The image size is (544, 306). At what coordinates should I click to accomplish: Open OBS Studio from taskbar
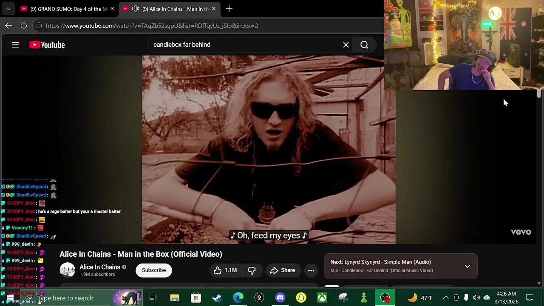pyautogui.click(x=385, y=298)
